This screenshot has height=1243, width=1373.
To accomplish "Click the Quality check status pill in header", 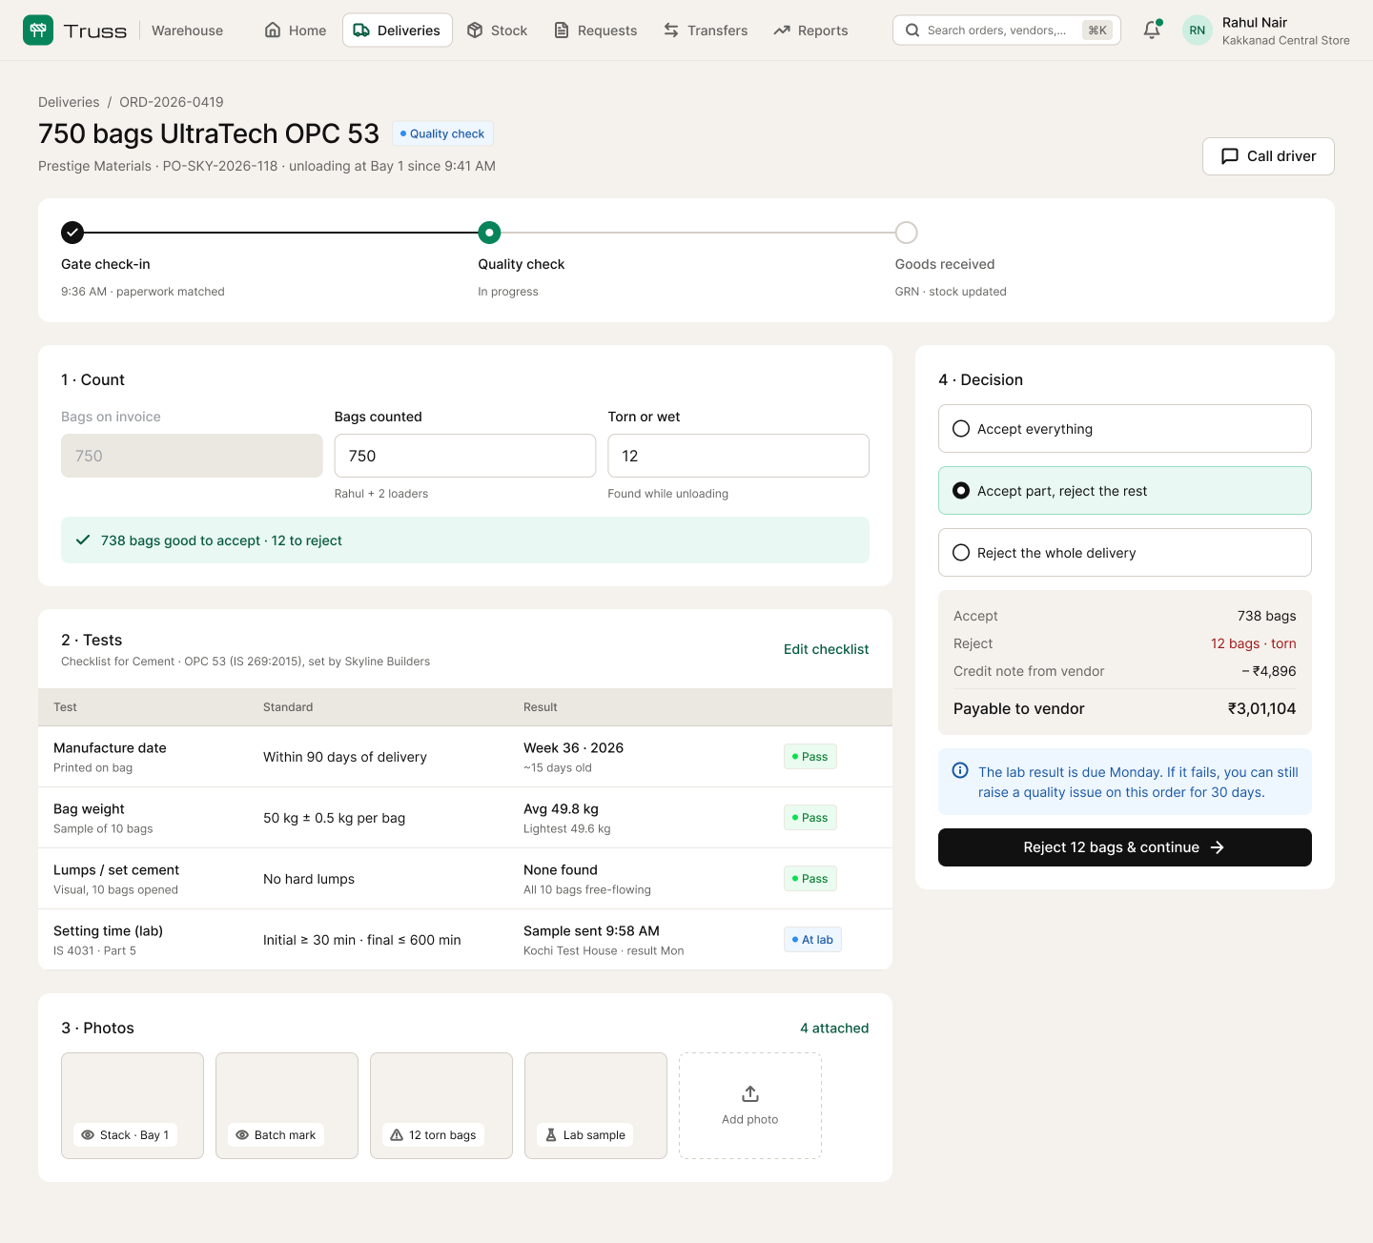I will (442, 133).
